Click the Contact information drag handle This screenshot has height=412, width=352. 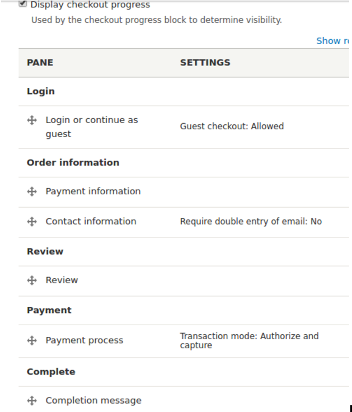click(32, 222)
